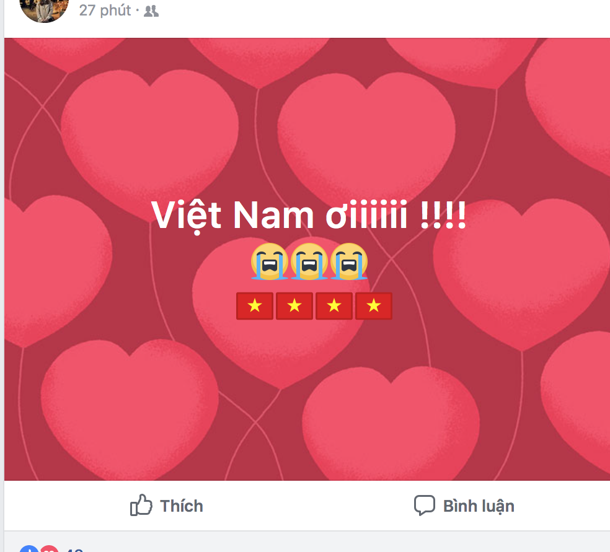The height and width of the screenshot is (552, 610).
Task: Click the thumbs-up icon beside Thích
Action: click(x=141, y=505)
